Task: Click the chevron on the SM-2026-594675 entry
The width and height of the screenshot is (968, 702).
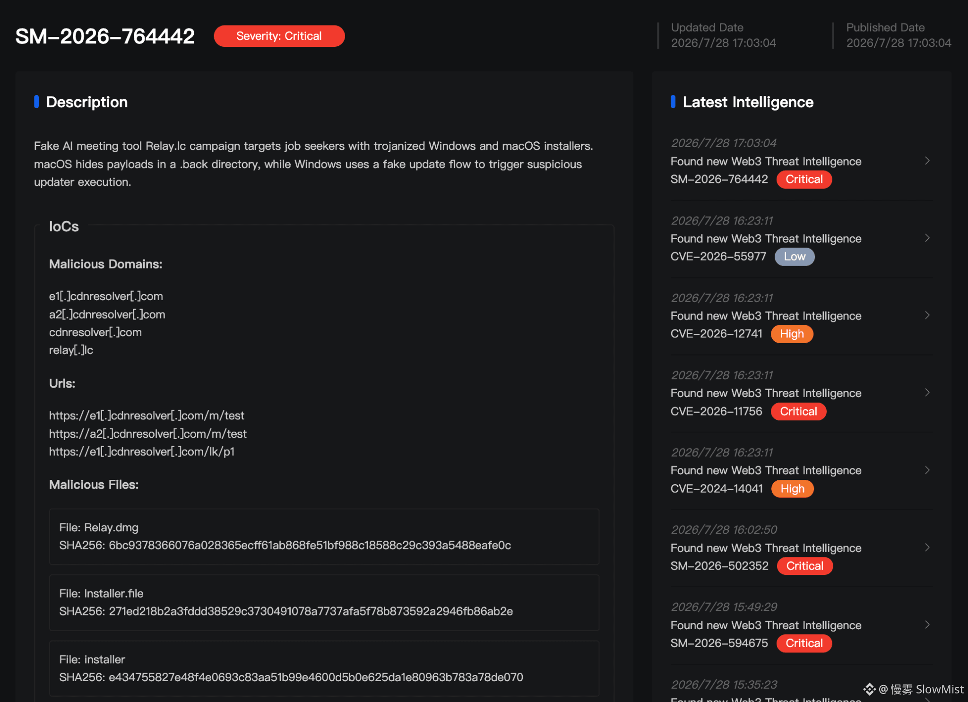Action: [x=927, y=624]
